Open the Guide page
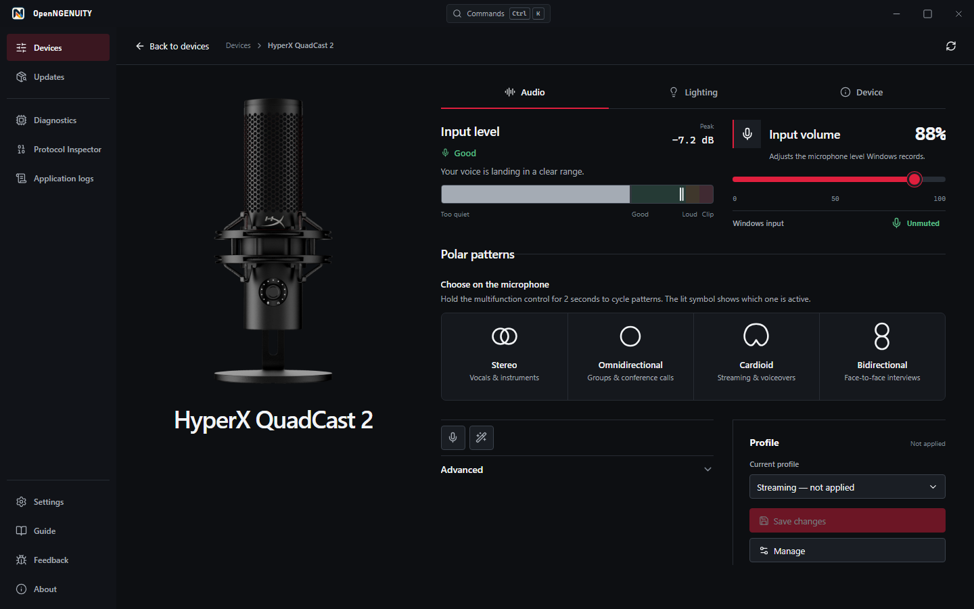Screen dimensions: 974x609 (58, 531)
